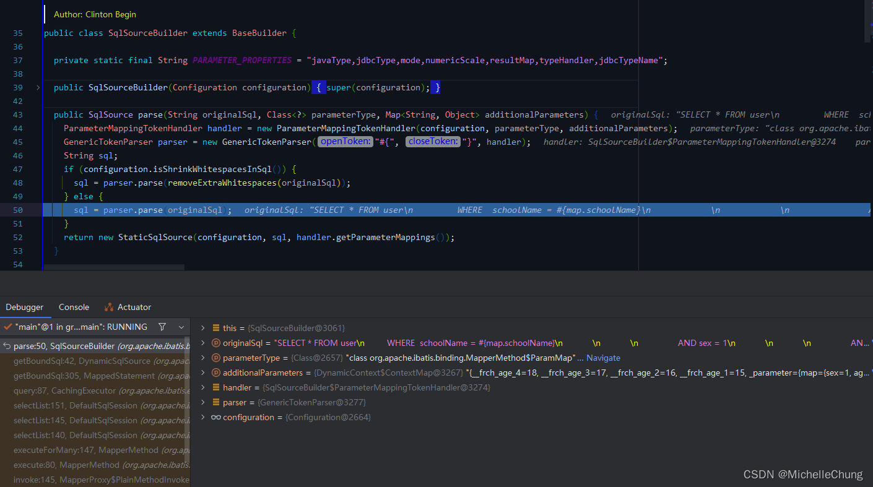This screenshot has height=487, width=873.
Task: Unfold the constructor at line 39
Action: [38, 88]
